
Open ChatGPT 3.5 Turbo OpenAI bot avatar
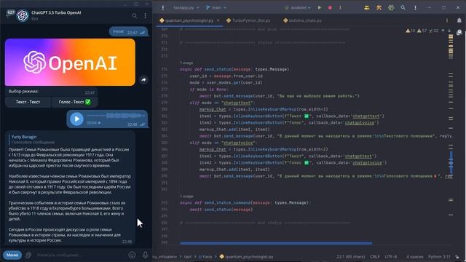23,15
